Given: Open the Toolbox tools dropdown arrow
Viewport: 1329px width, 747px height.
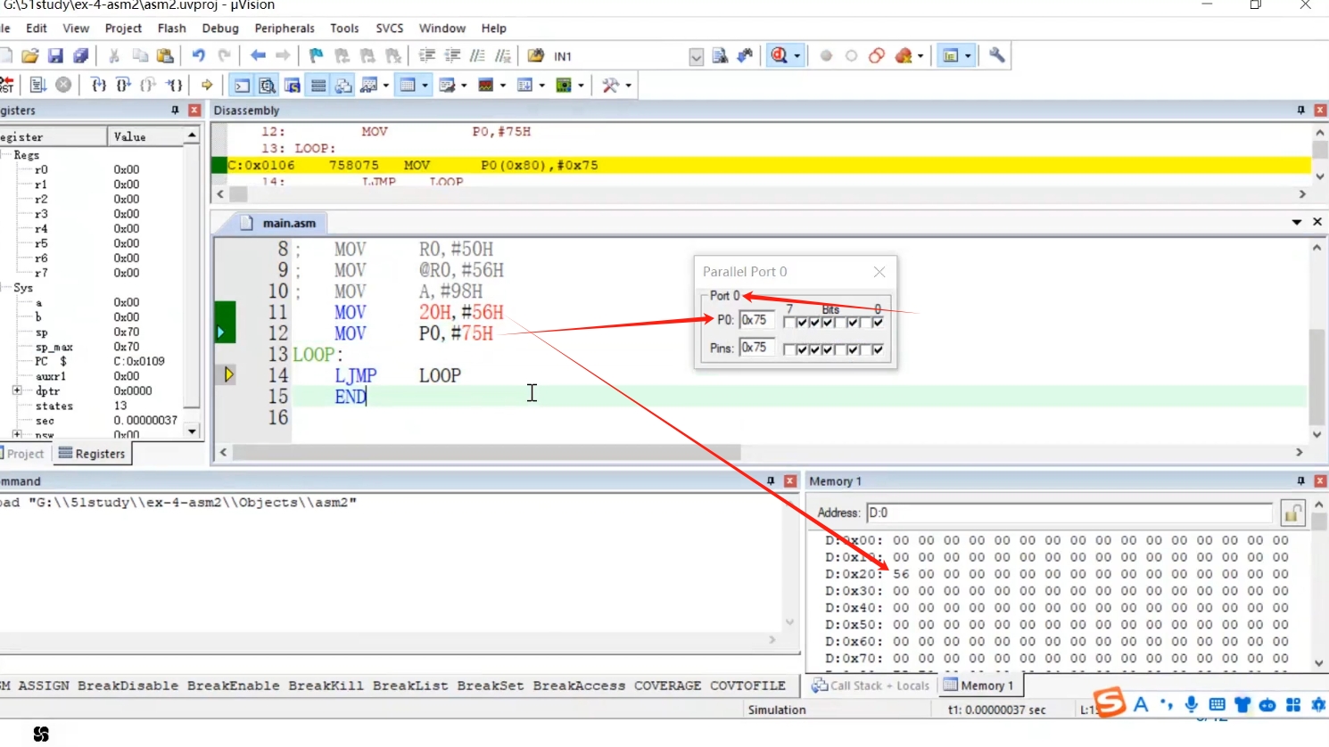Looking at the screenshot, I should (x=629, y=86).
